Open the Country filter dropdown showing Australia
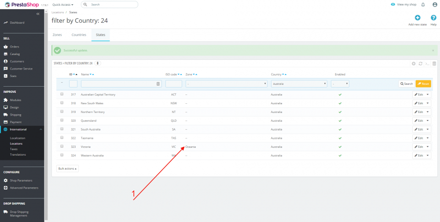440x222 pixels. [299, 84]
